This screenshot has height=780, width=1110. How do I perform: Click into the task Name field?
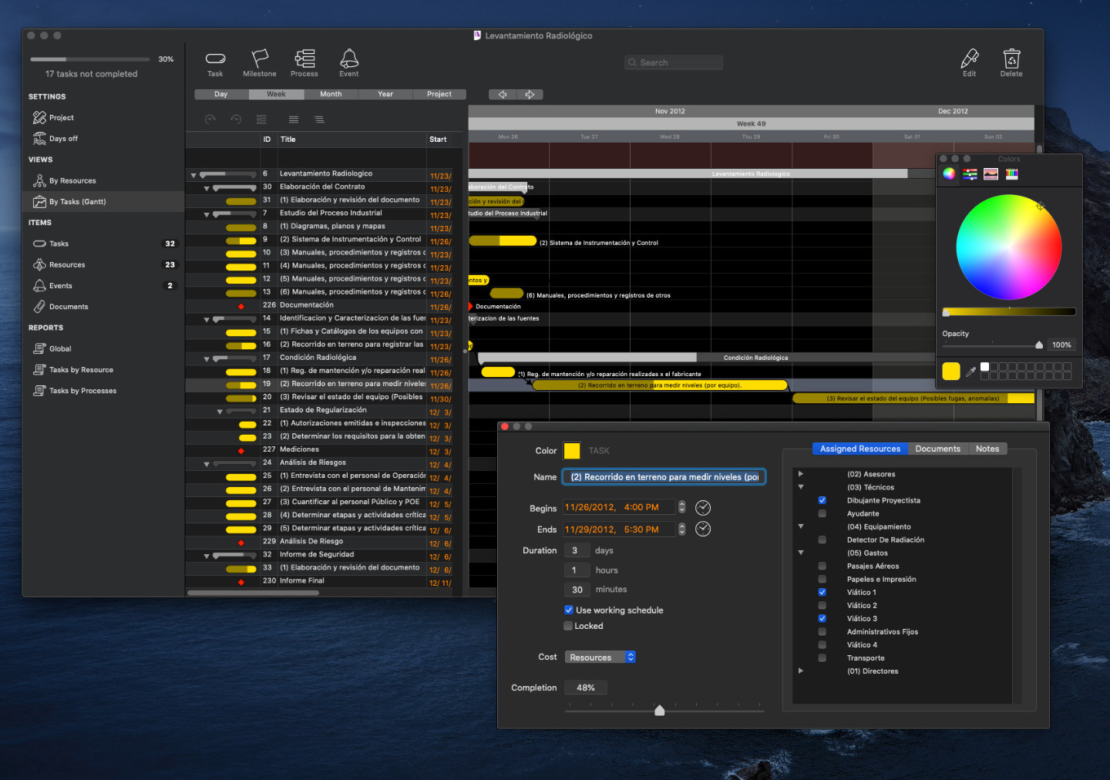[664, 477]
